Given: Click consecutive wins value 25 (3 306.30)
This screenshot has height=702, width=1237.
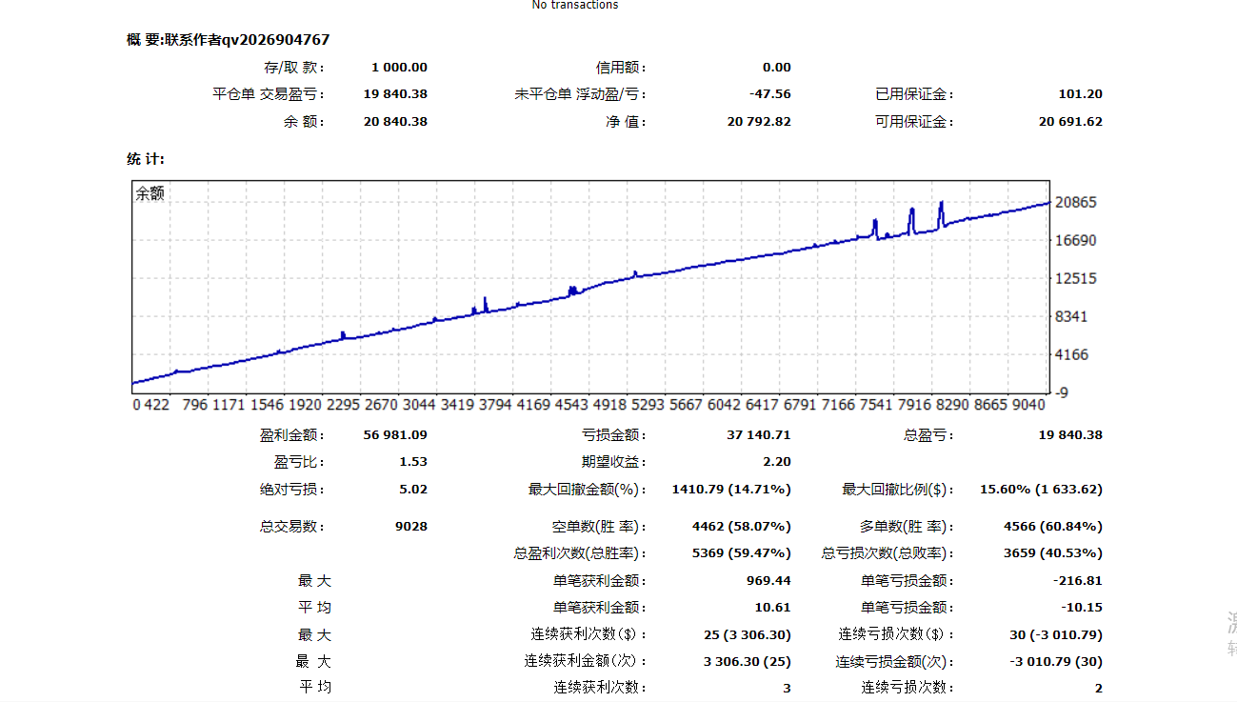Looking at the screenshot, I should coord(747,634).
